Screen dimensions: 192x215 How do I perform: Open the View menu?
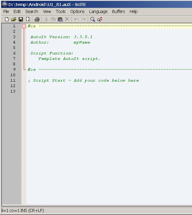(x=47, y=11)
